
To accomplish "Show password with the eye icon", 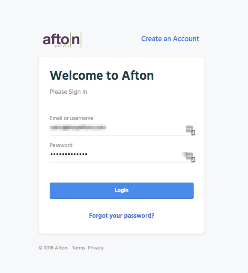I will pos(184,154).
